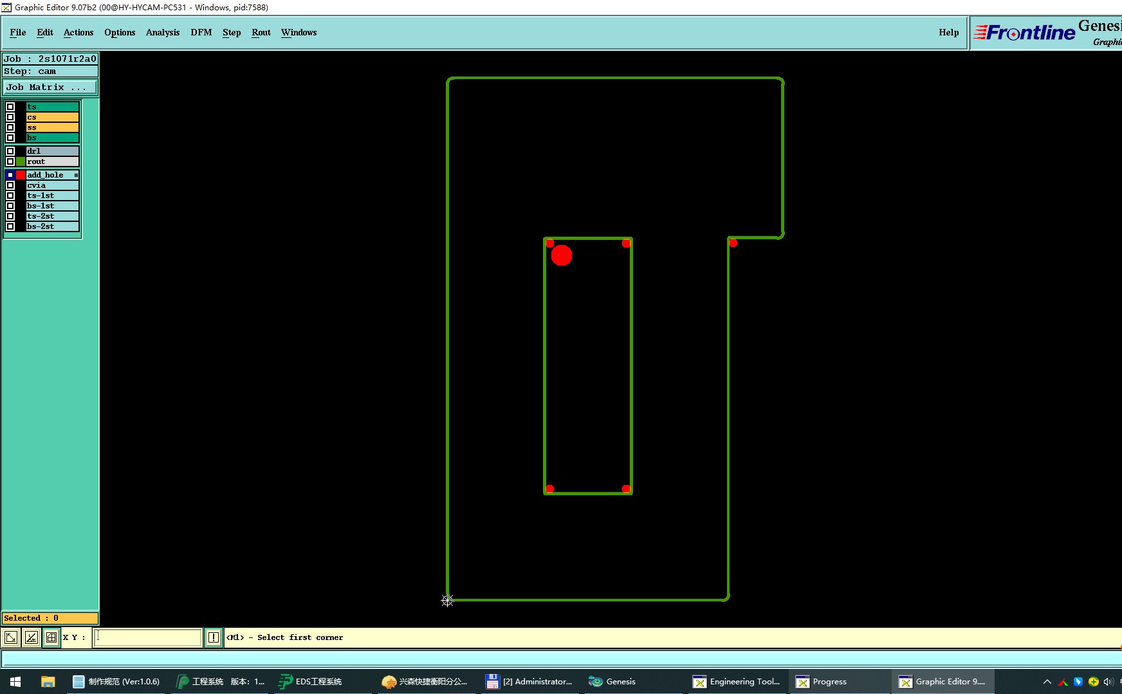
Task: Select the rout layer name
Action: tap(53, 161)
